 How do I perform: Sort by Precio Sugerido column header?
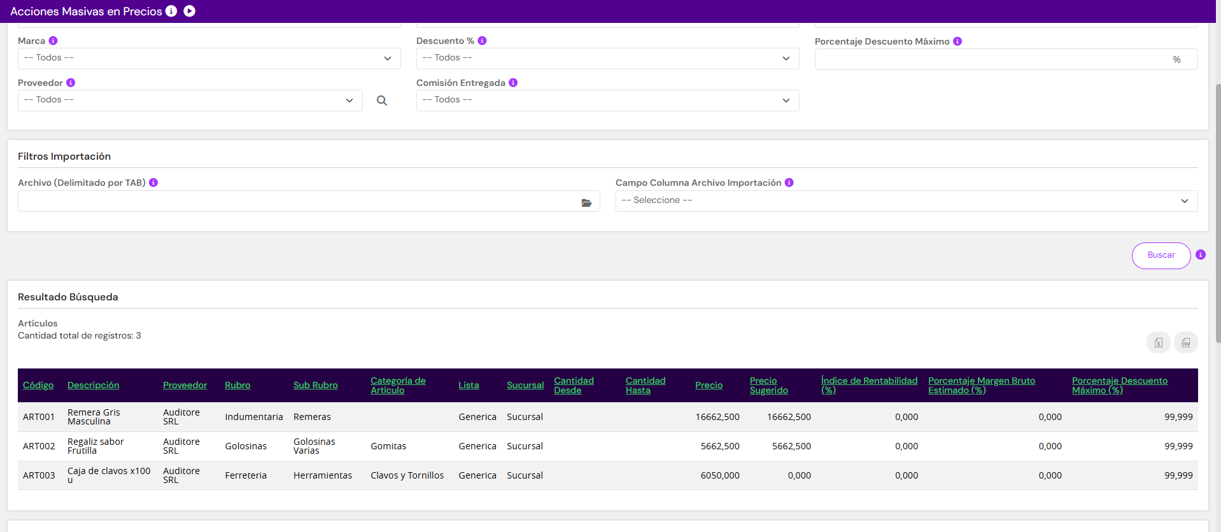(x=769, y=385)
